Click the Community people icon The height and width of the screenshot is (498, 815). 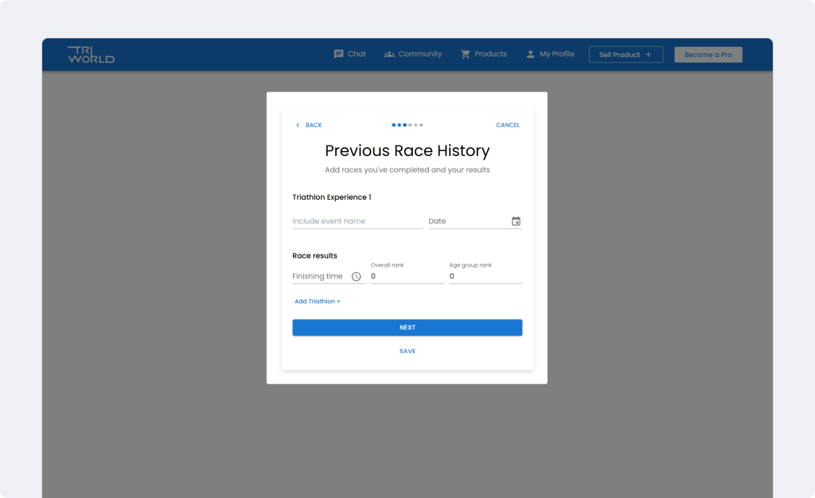389,54
